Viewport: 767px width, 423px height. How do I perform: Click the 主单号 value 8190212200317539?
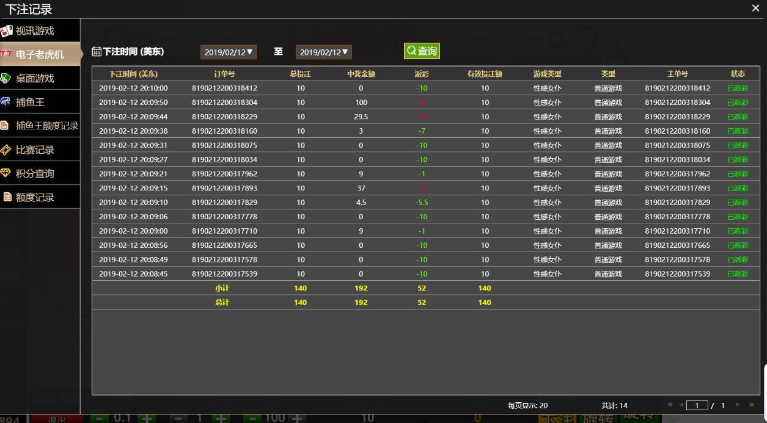pos(677,273)
